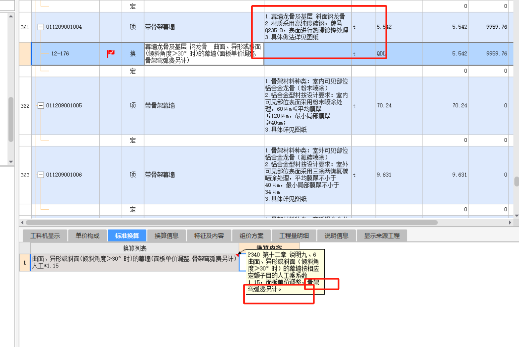
Task: Select row number 363
Action: (25, 175)
